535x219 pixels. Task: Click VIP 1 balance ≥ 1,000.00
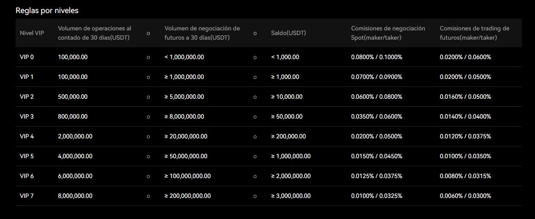click(x=285, y=77)
